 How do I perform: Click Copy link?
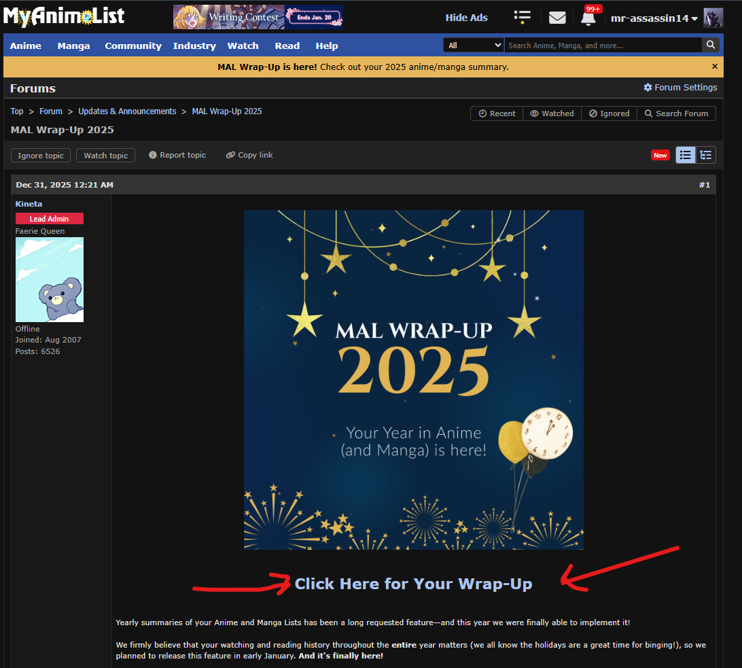249,155
